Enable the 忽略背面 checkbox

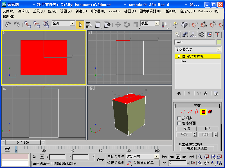point(179,123)
